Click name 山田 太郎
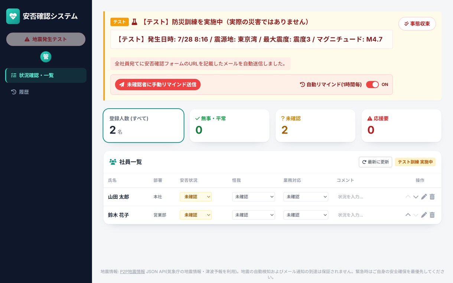The width and height of the screenshot is (453, 283). point(118,197)
